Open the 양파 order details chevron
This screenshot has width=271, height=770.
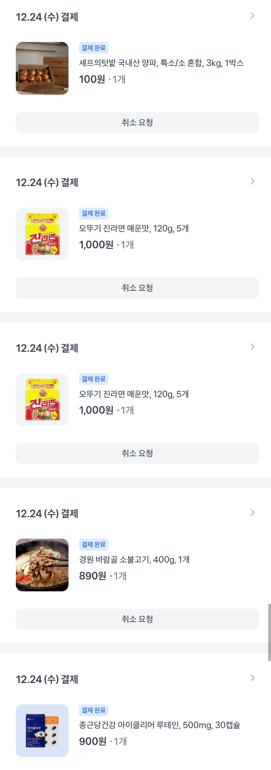(x=252, y=16)
